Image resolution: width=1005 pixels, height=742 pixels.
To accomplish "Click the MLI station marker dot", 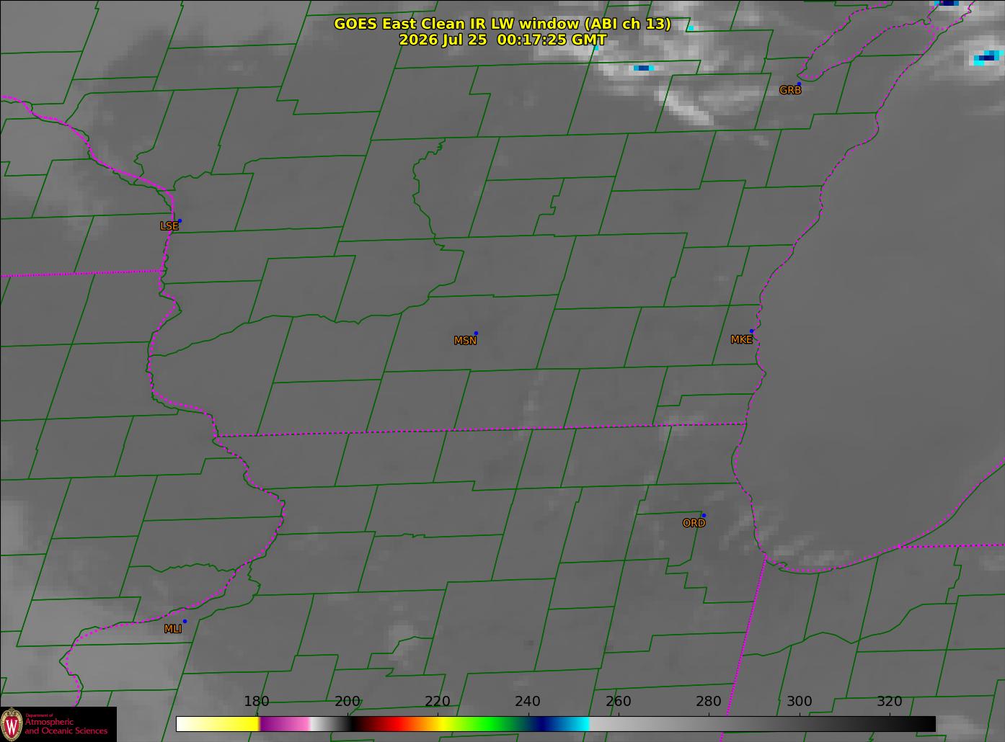I will coord(185,621).
